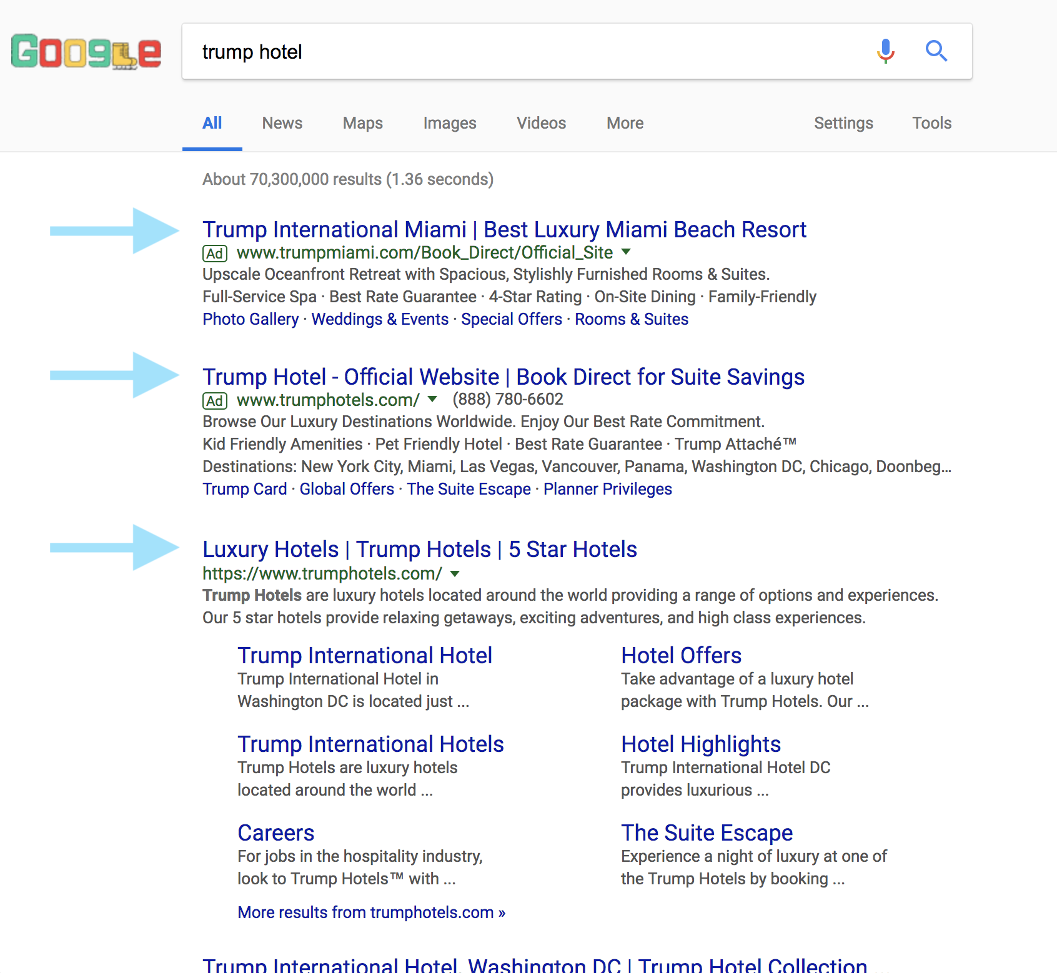Open the Careers sitelink
The image size is (1057, 973).
(275, 833)
